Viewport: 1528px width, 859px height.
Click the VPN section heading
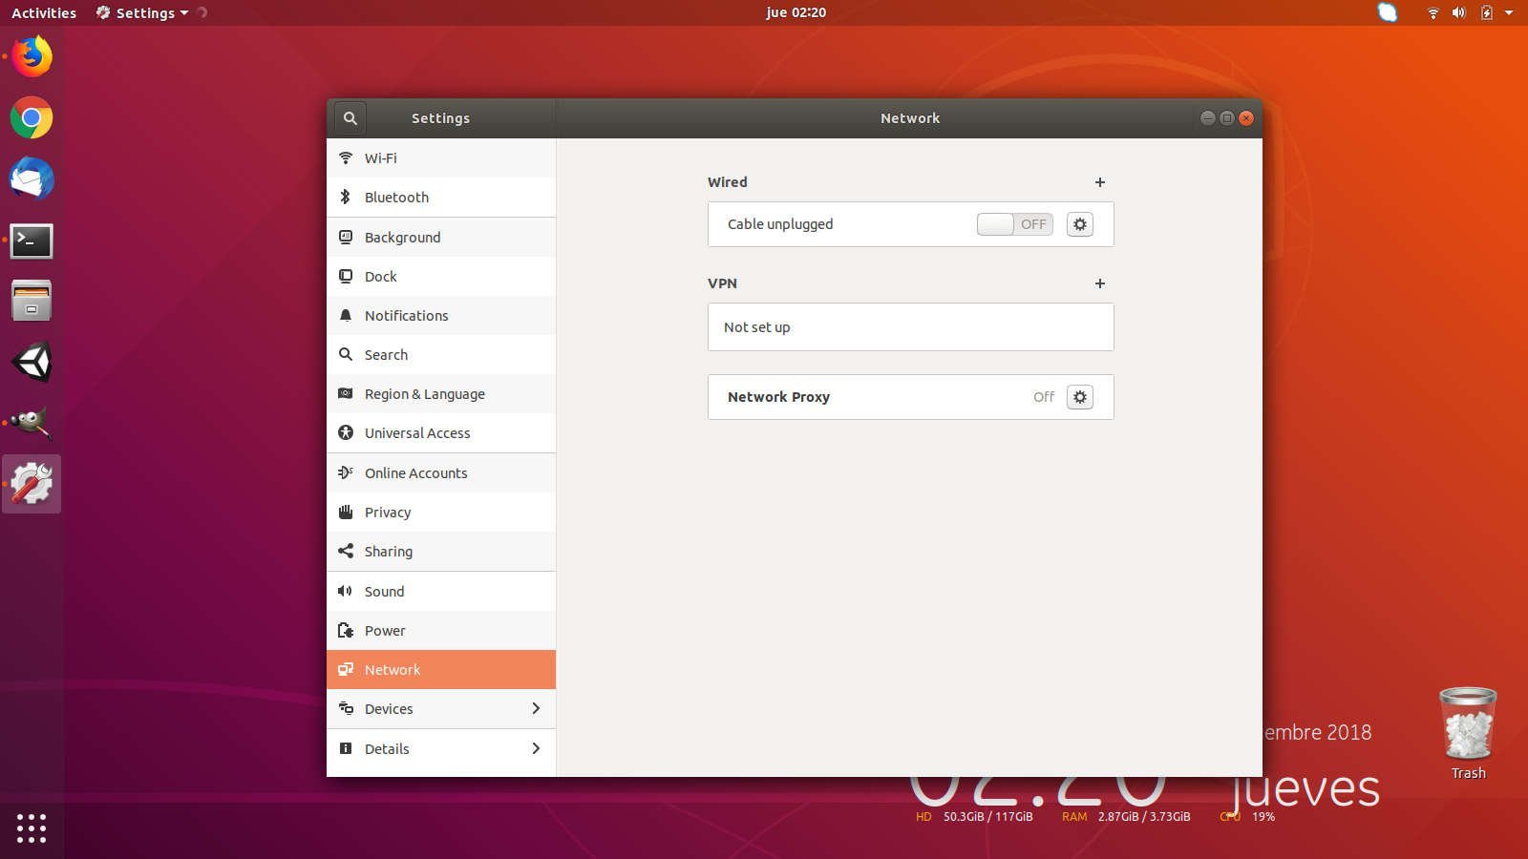point(722,283)
